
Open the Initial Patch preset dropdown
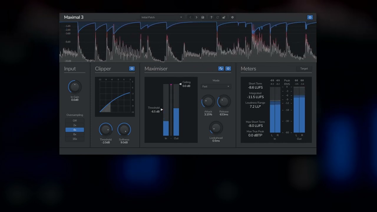pyautogui.click(x=162, y=17)
